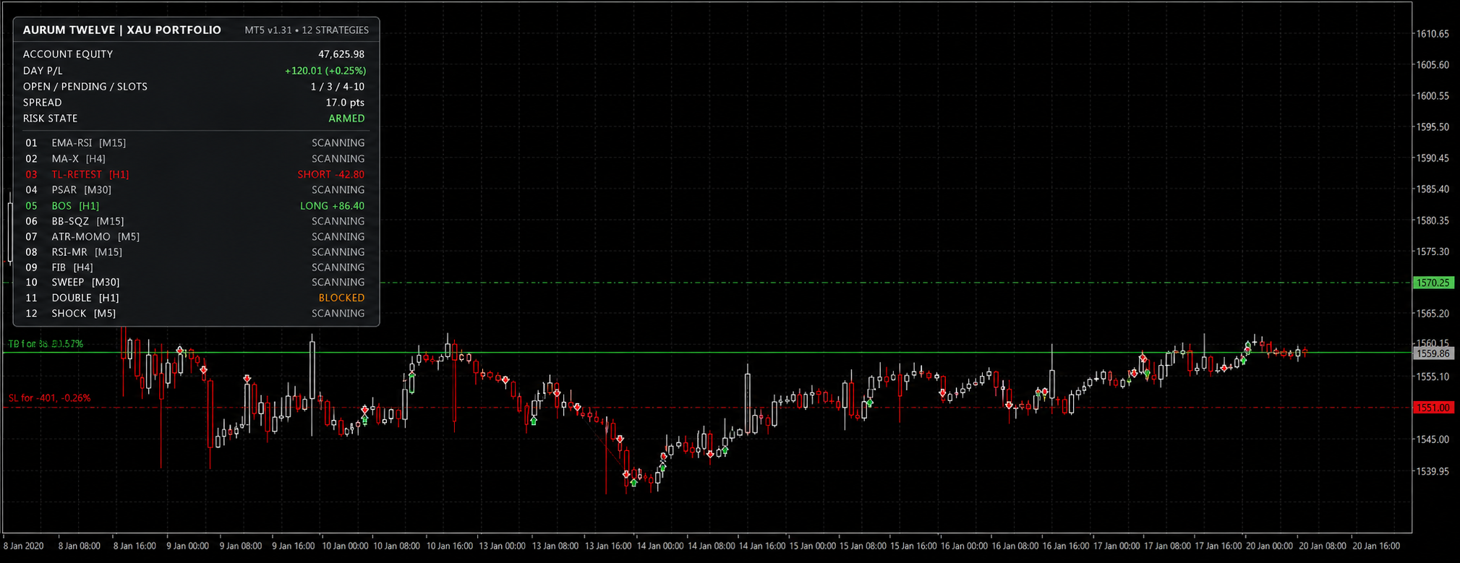Viewport: 1460px width, 563px height.
Task: Select strategy row 04 PSAR [M30]
Action: click(x=195, y=190)
